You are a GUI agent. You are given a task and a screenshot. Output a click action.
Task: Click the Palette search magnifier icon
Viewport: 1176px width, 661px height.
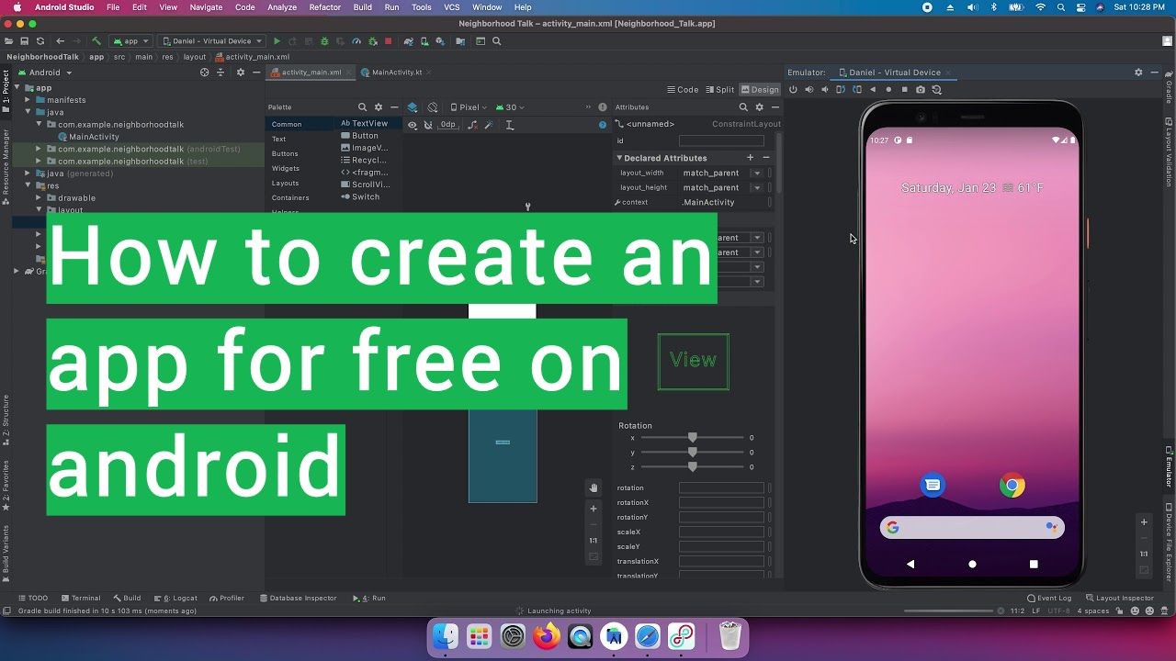(362, 107)
